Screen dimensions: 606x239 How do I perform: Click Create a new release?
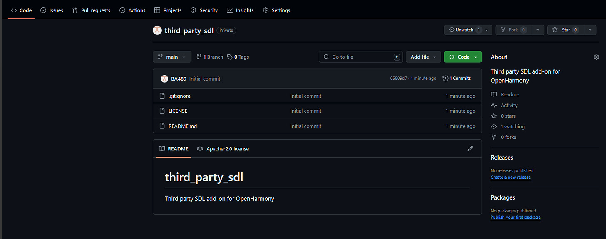pos(511,177)
